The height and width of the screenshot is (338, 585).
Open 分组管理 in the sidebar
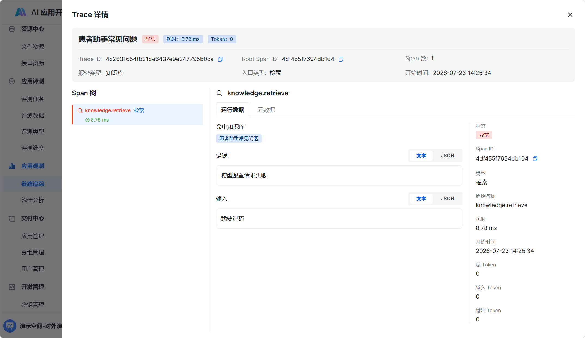33,253
